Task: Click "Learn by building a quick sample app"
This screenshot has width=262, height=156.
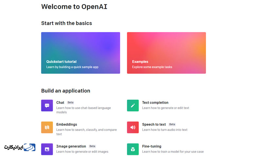Action: click(72, 67)
